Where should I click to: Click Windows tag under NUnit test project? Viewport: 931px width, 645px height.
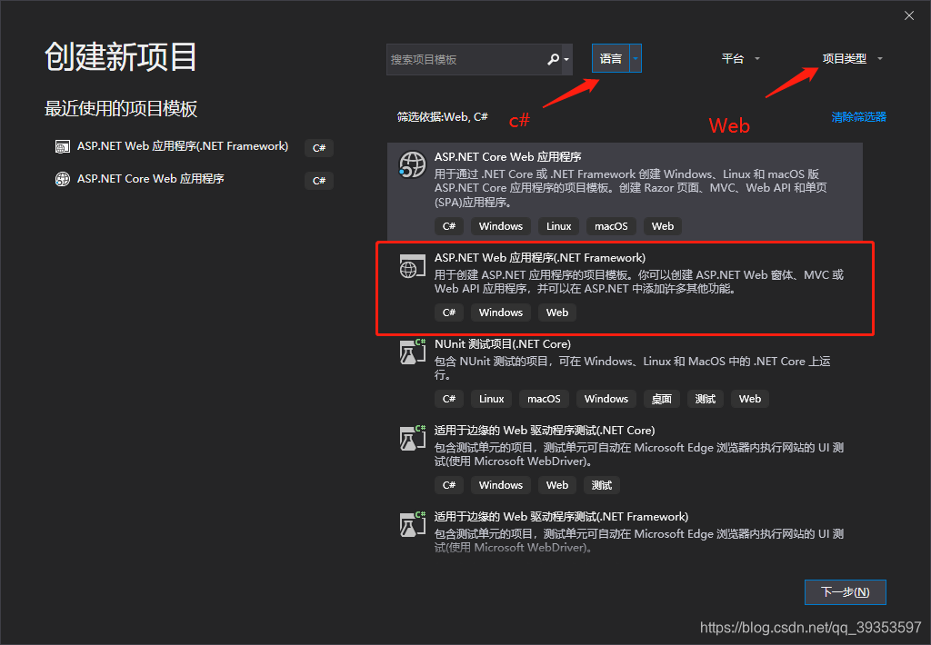coord(606,399)
